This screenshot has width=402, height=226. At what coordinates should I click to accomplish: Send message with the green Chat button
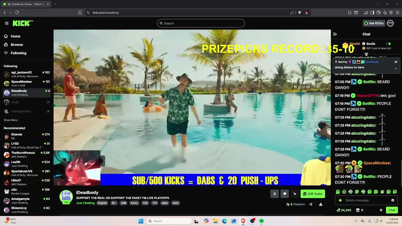coord(392,210)
